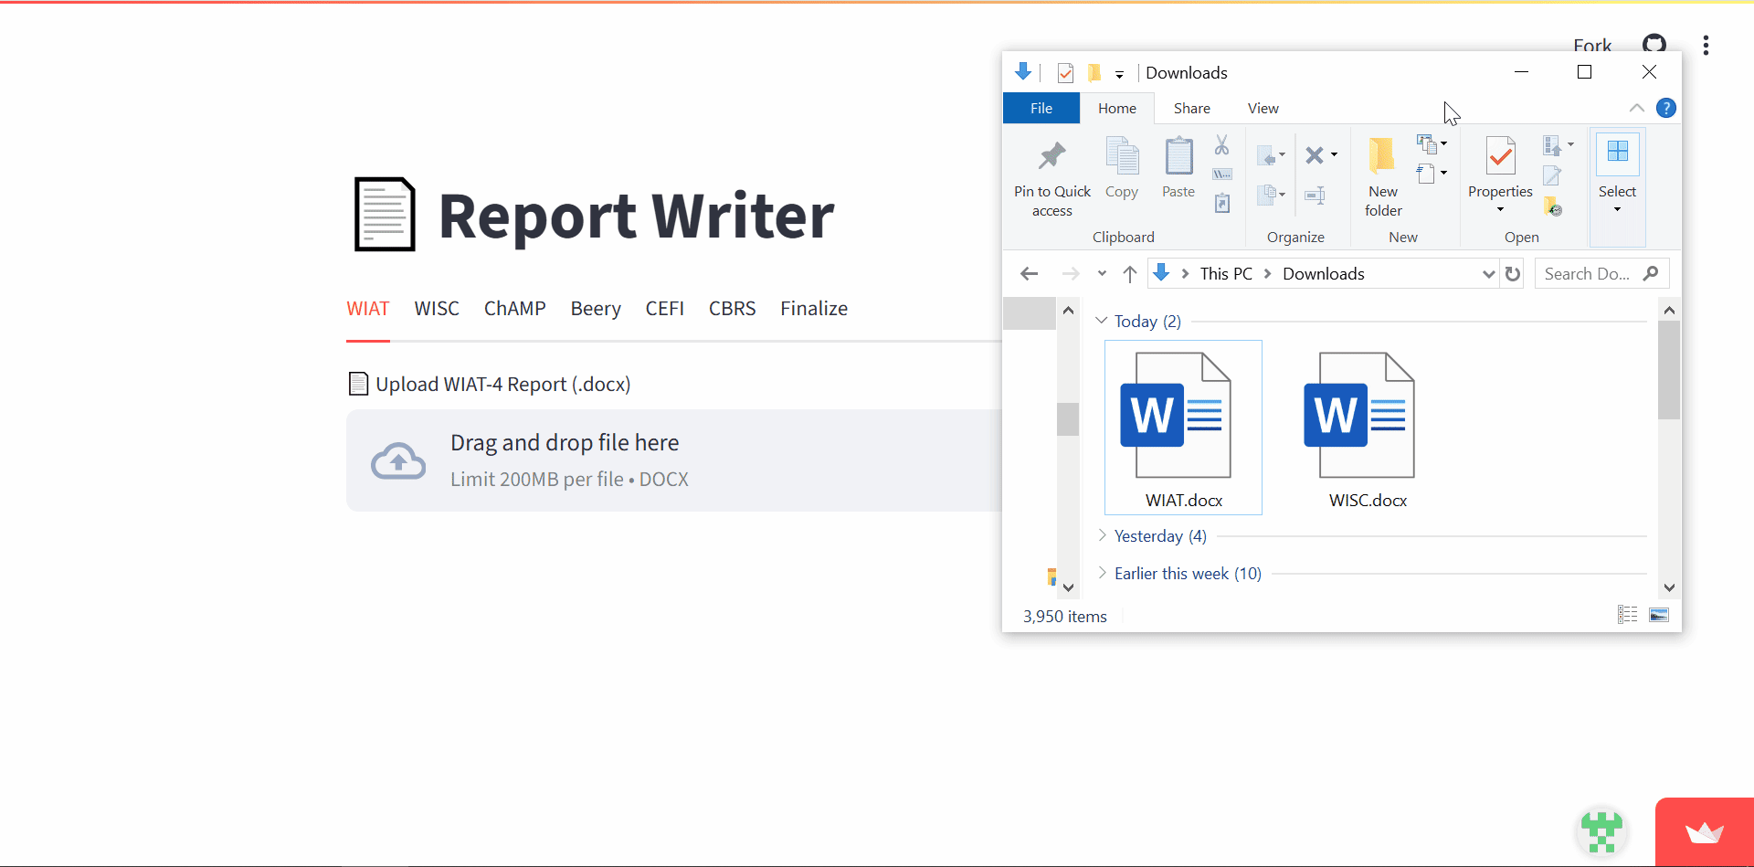Refresh the Downloads folder view

[x=1513, y=274]
